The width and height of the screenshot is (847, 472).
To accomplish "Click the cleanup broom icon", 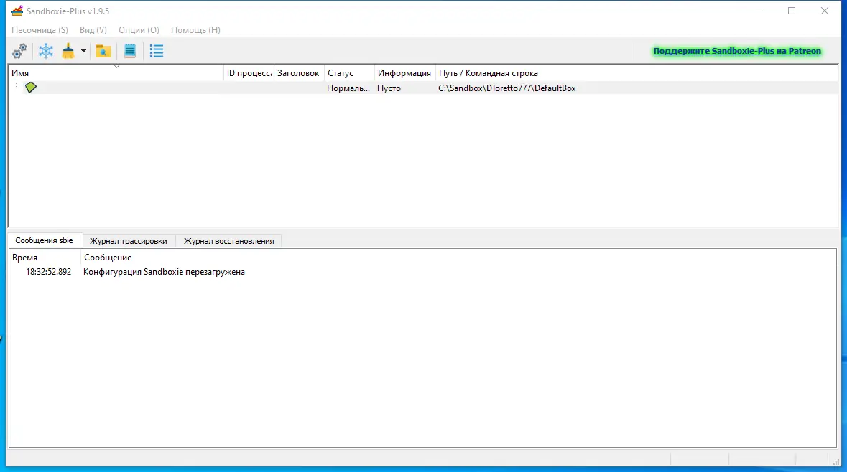I will point(68,51).
